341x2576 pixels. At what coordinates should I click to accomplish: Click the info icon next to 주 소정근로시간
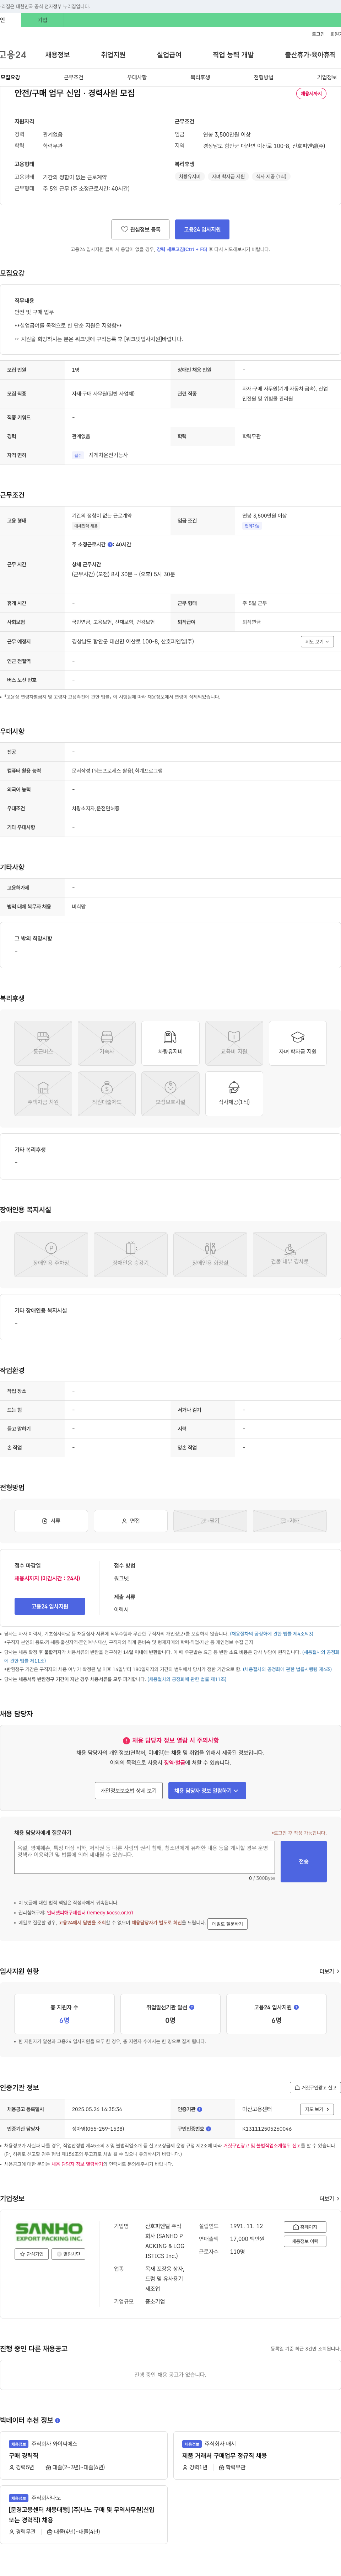coord(110,545)
